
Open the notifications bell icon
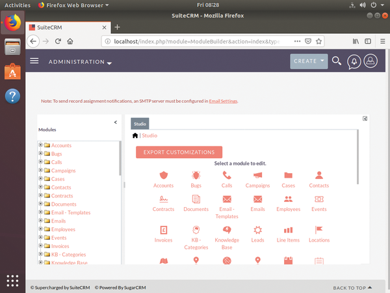(x=354, y=61)
